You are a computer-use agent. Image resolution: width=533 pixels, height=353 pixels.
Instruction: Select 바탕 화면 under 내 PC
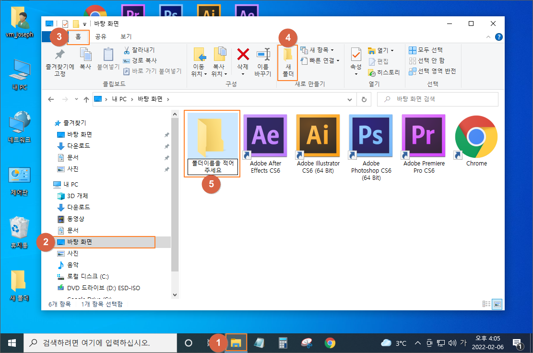[106, 242]
